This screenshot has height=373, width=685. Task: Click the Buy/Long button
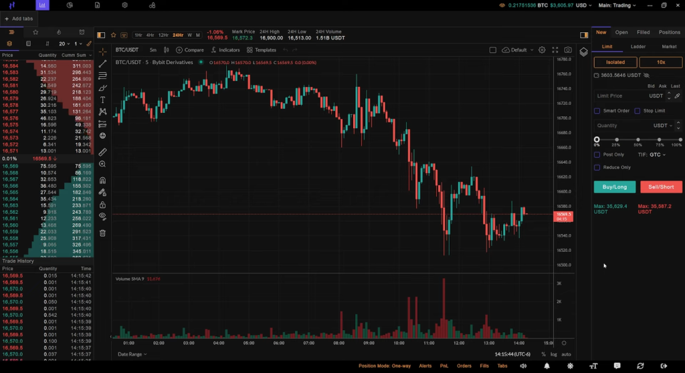(x=615, y=187)
